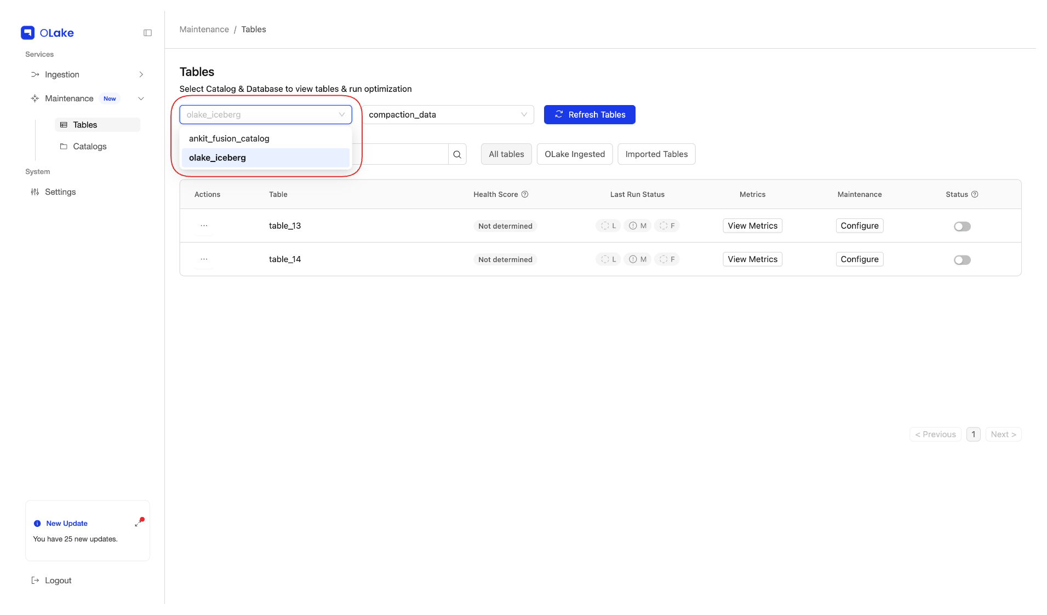
Task: Select ankit_fusion_catalog from catalog list
Action: [229, 138]
